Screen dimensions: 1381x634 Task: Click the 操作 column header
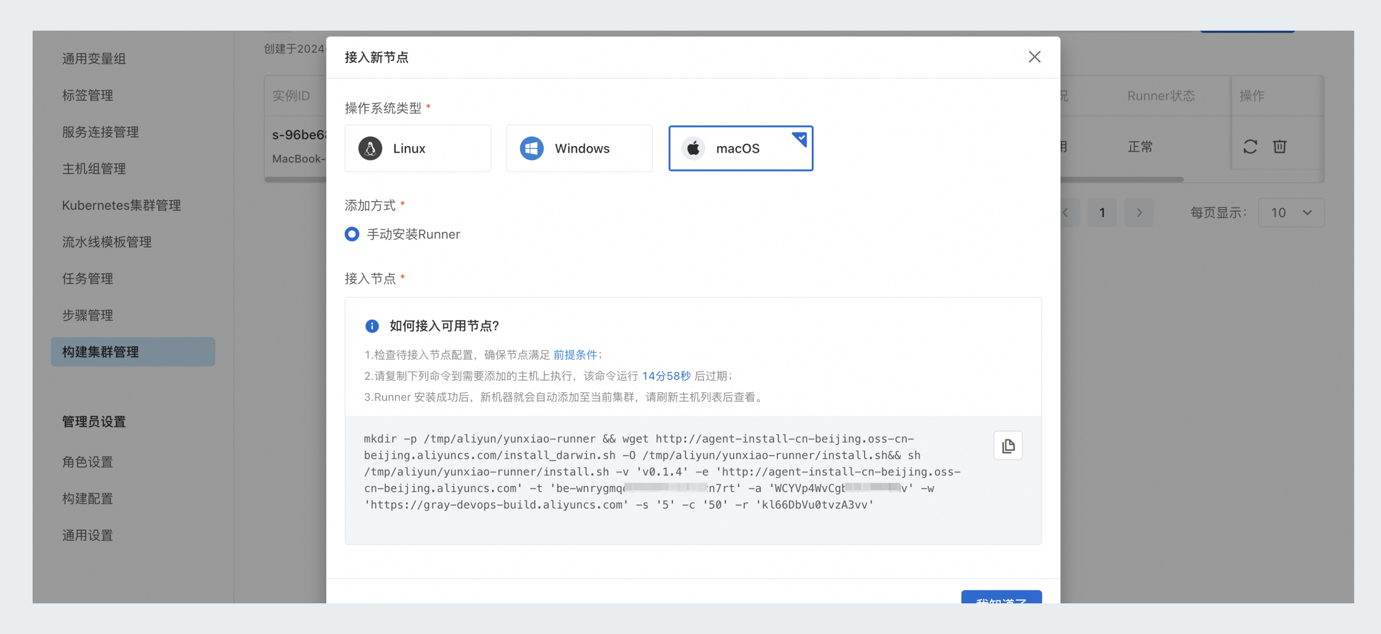click(1252, 95)
